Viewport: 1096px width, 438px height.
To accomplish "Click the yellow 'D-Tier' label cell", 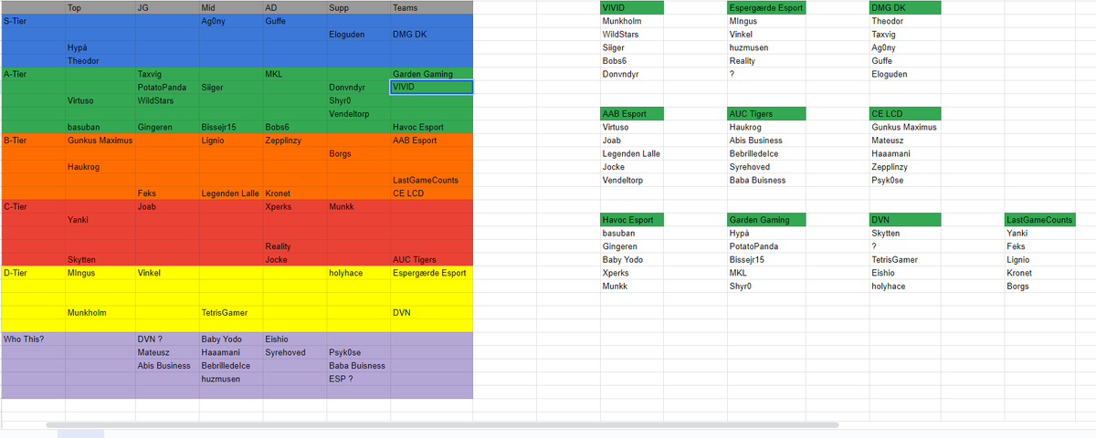I will 33,273.
